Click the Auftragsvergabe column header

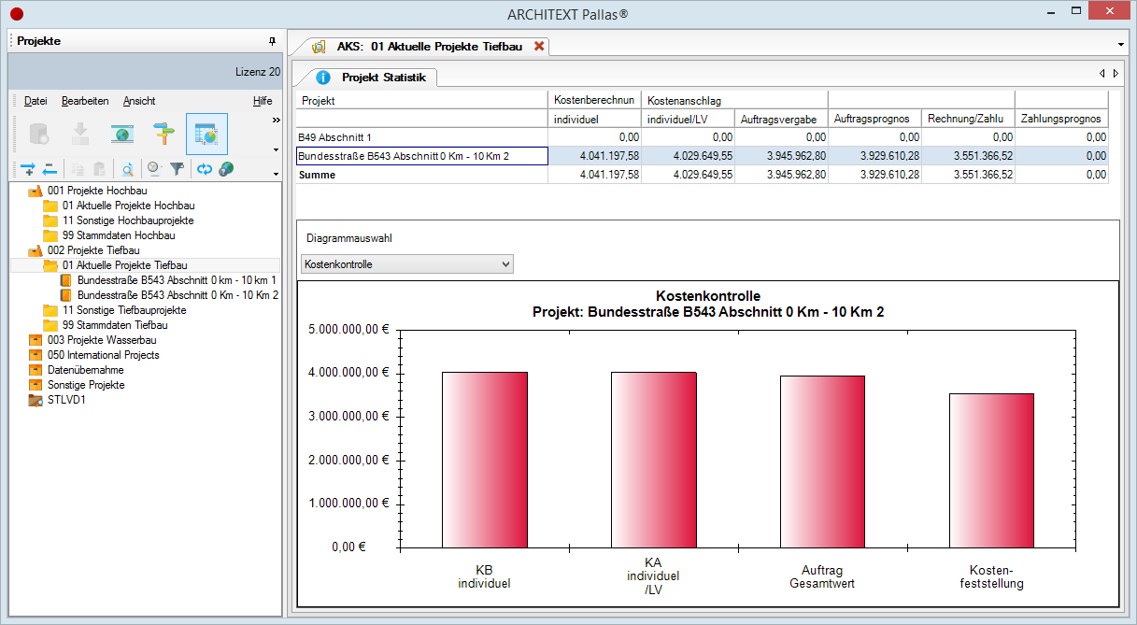click(x=781, y=119)
